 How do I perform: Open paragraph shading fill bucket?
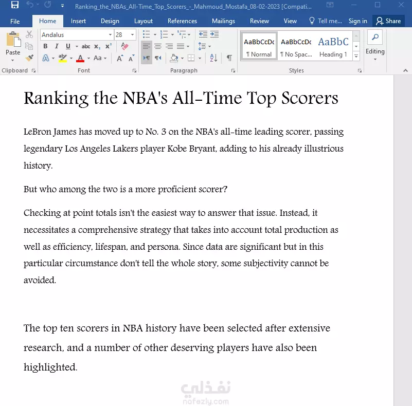[174, 58]
